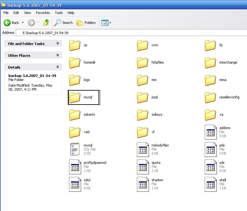This screenshot has height=211, width=247.
Task: Select the va folder icon
Action: click(x=210, y=115)
